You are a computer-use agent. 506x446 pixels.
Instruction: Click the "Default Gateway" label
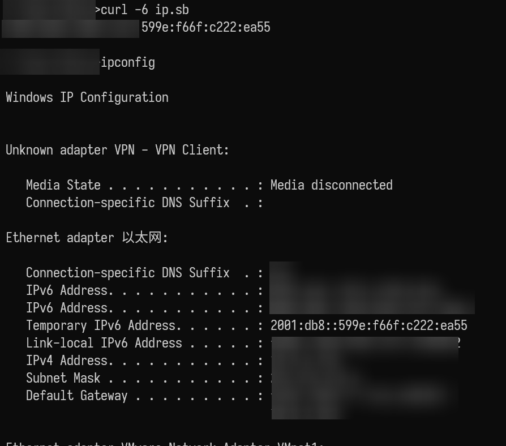pos(77,396)
